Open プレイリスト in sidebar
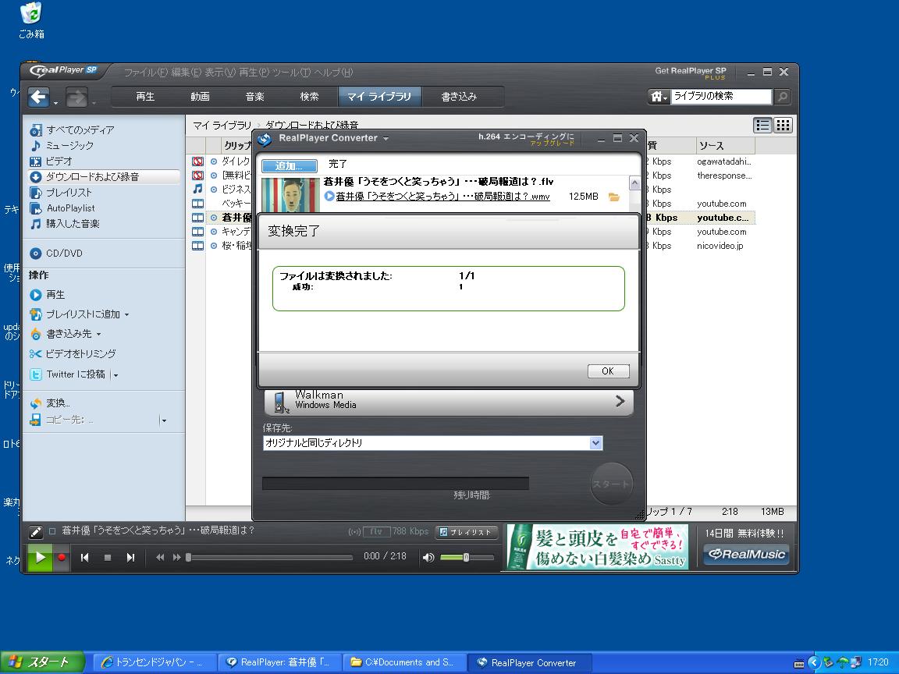899x674 pixels. point(68,193)
